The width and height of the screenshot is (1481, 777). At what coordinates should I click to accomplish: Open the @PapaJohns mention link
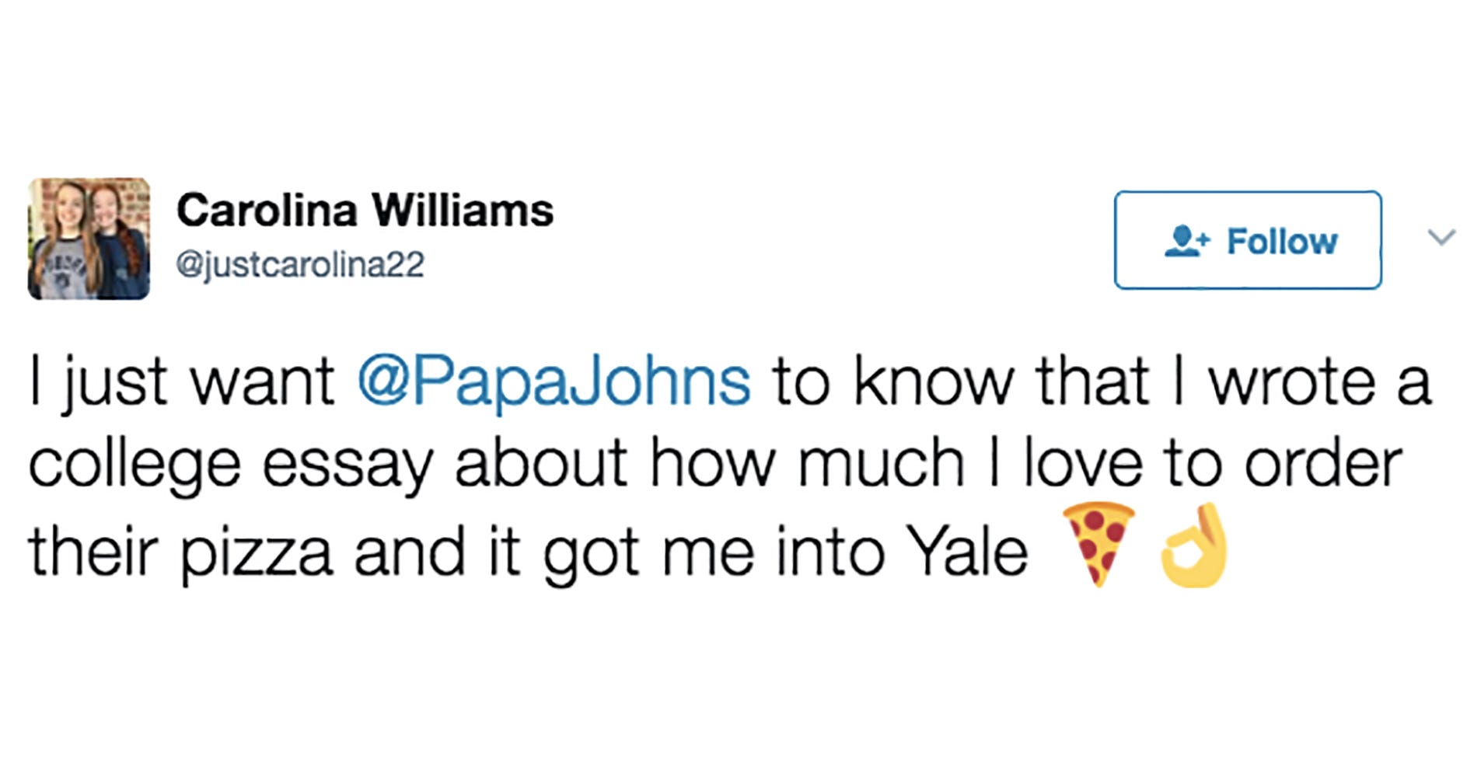tap(554, 382)
